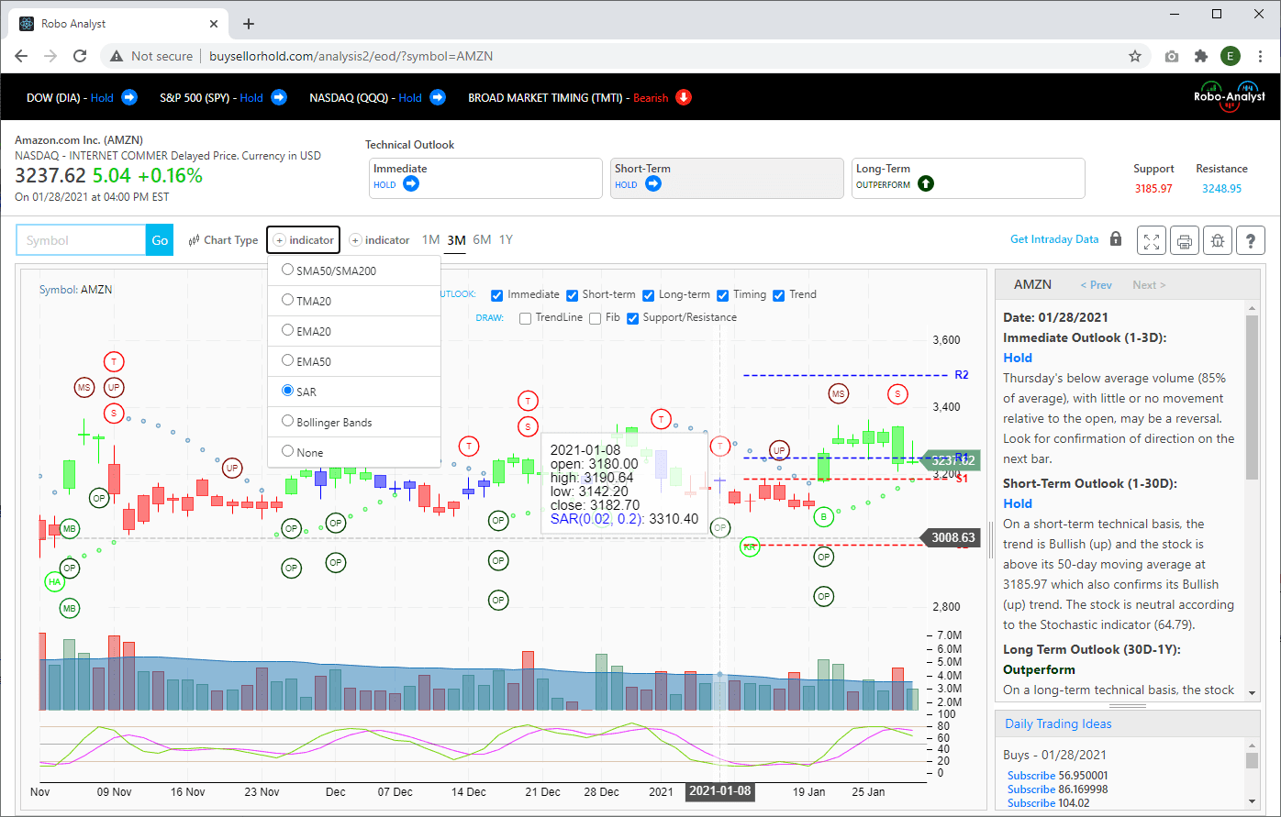Switch chart range to 3M
The image size is (1281, 817).
pyautogui.click(x=456, y=240)
